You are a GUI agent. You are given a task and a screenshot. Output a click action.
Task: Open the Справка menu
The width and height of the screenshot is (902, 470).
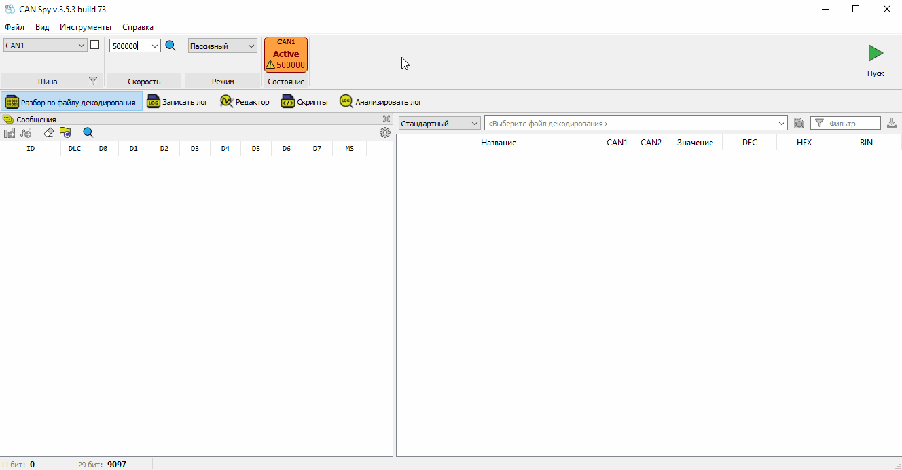click(x=138, y=27)
